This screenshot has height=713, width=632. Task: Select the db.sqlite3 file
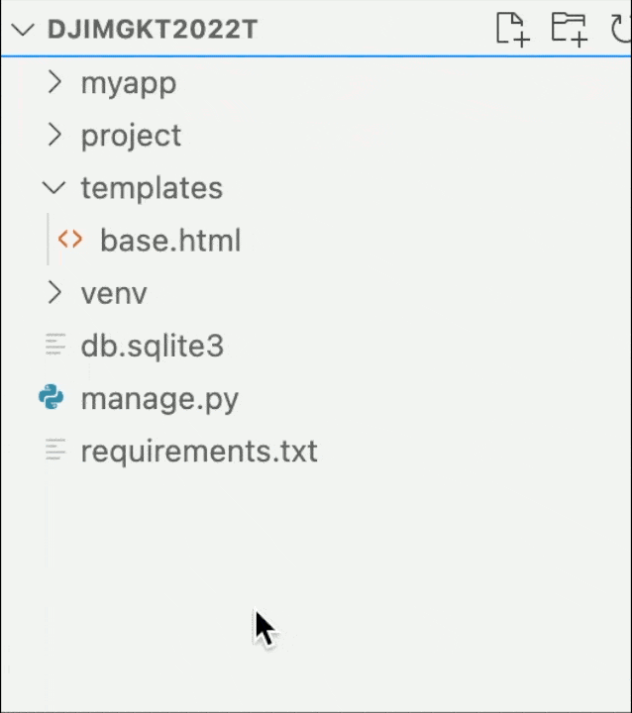tap(153, 346)
